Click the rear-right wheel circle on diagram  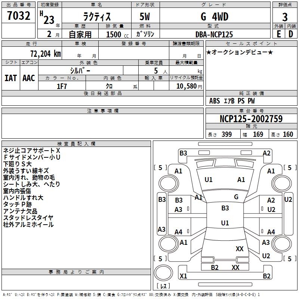coord(282,244)
